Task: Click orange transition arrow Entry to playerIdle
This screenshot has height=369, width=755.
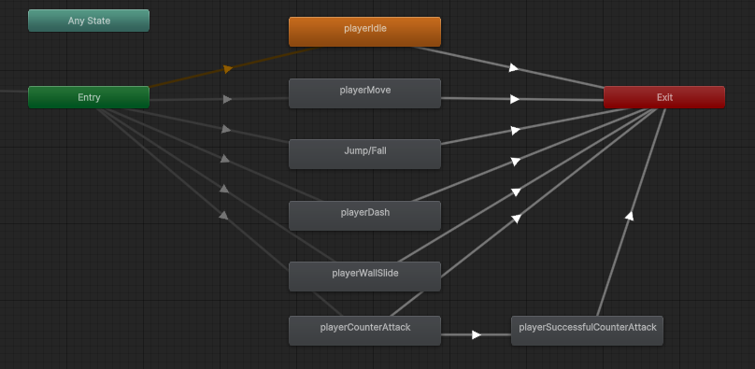Action: click(x=228, y=69)
